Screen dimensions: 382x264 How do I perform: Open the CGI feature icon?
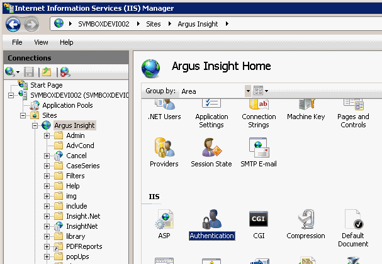(258, 224)
